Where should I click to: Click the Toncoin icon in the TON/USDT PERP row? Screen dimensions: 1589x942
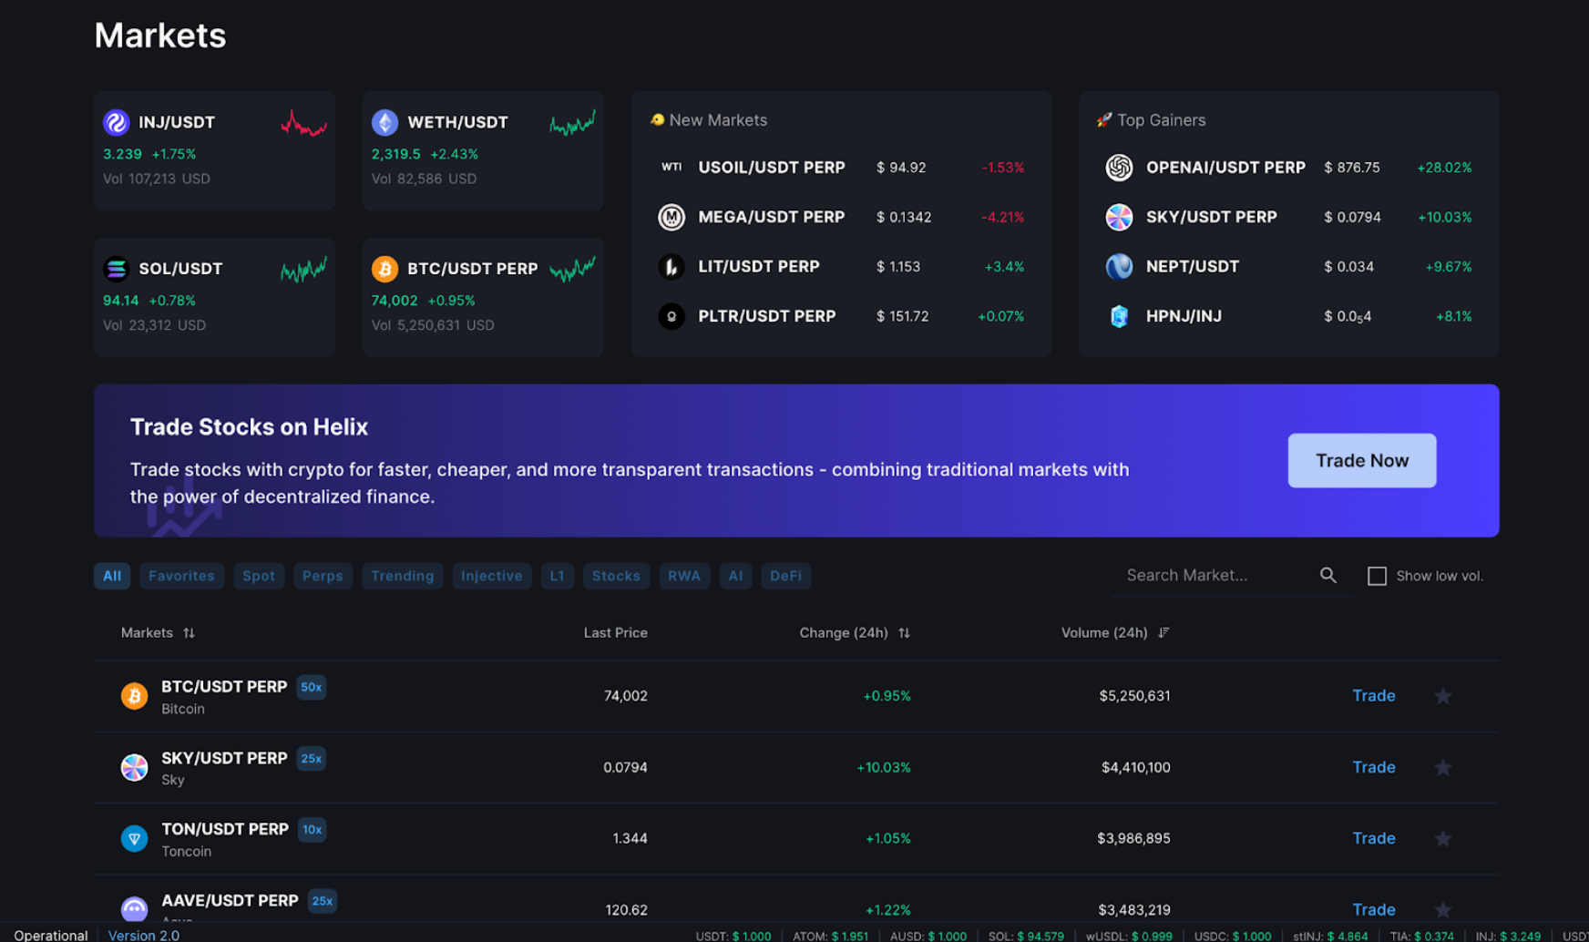(x=134, y=838)
